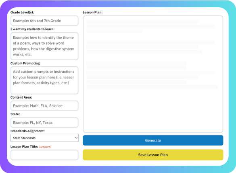Click the 'I want my students to learn:' label
This screenshot has height=173, width=236.
click(33, 29)
